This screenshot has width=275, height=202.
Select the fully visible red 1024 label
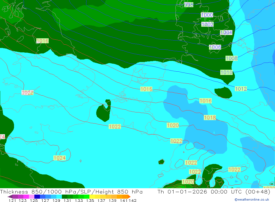click(60, 158)
